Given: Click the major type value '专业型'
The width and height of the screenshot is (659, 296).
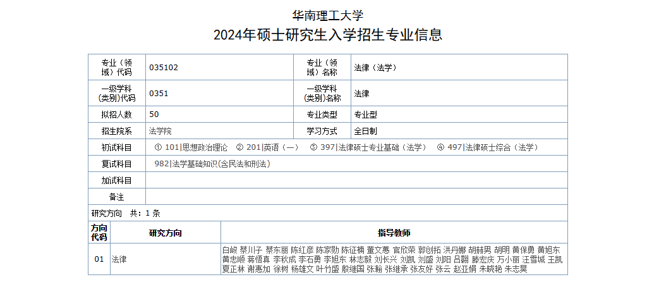Looking at the screenshot, I should pyautogui.click(x=365, y=114).
